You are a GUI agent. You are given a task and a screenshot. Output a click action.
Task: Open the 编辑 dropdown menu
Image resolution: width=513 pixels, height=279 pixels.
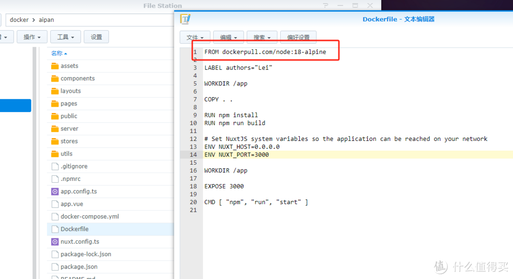pos(228,37)
